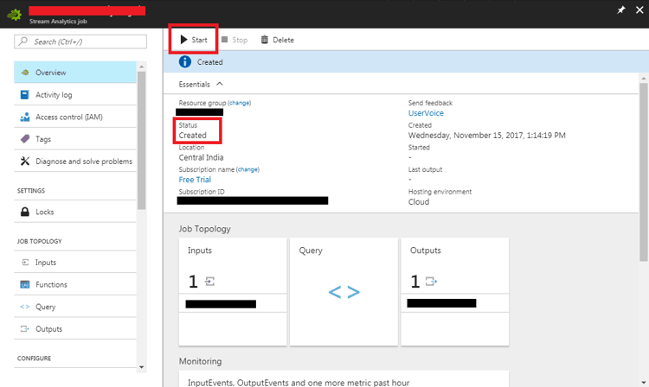
Task: Click the Created status banner text
Action: tap(210, 62)
